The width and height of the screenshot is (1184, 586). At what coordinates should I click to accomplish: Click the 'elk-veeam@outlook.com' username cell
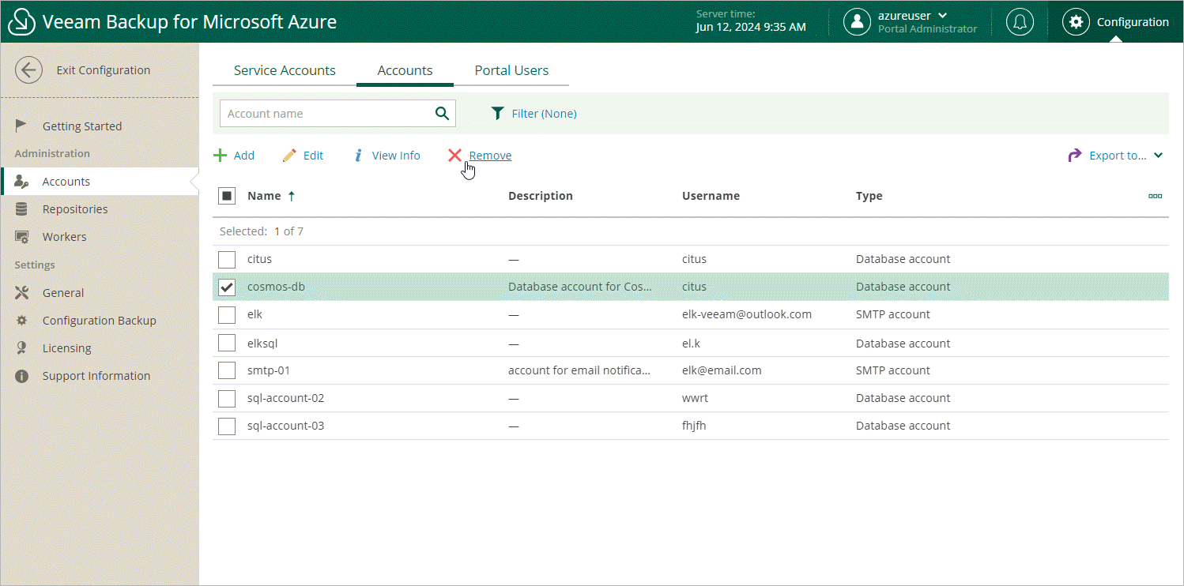coord(747,314)
